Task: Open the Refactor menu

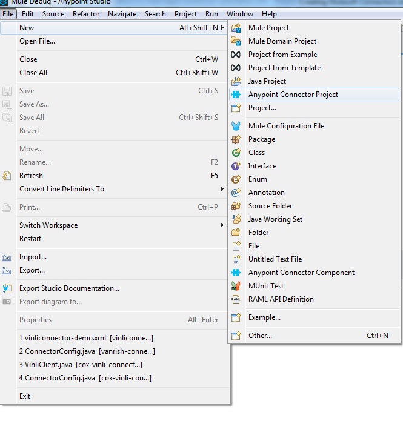Action: pos(86,14)
